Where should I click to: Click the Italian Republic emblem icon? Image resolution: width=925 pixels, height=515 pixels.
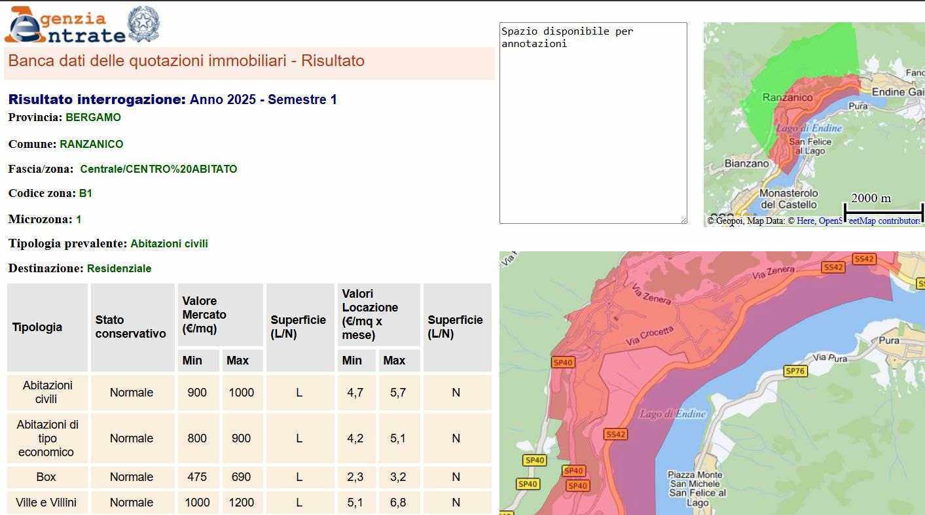pyautogui.click(x=143, y=24)
